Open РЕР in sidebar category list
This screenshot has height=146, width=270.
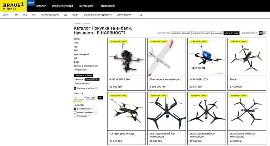[x=76, y=50]
